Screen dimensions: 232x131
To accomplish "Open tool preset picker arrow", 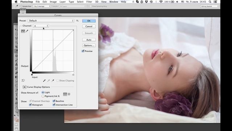I will pos(20,6).
